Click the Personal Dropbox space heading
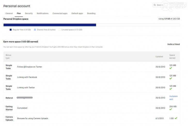This screenshot has width=188, height=126. click(x=16, y=19)
